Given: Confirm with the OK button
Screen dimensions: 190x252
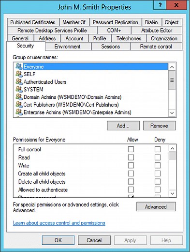Looking at the screenshot, I should tap(58, 240).
